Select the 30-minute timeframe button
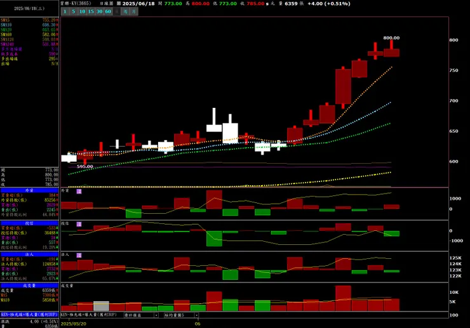 pyautogui.click(x=100, y=11)
